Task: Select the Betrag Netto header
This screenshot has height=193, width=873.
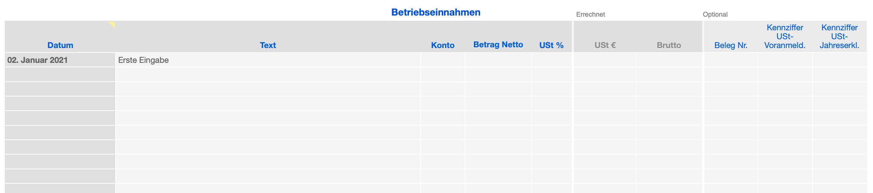Action: [x=498, y=45]
